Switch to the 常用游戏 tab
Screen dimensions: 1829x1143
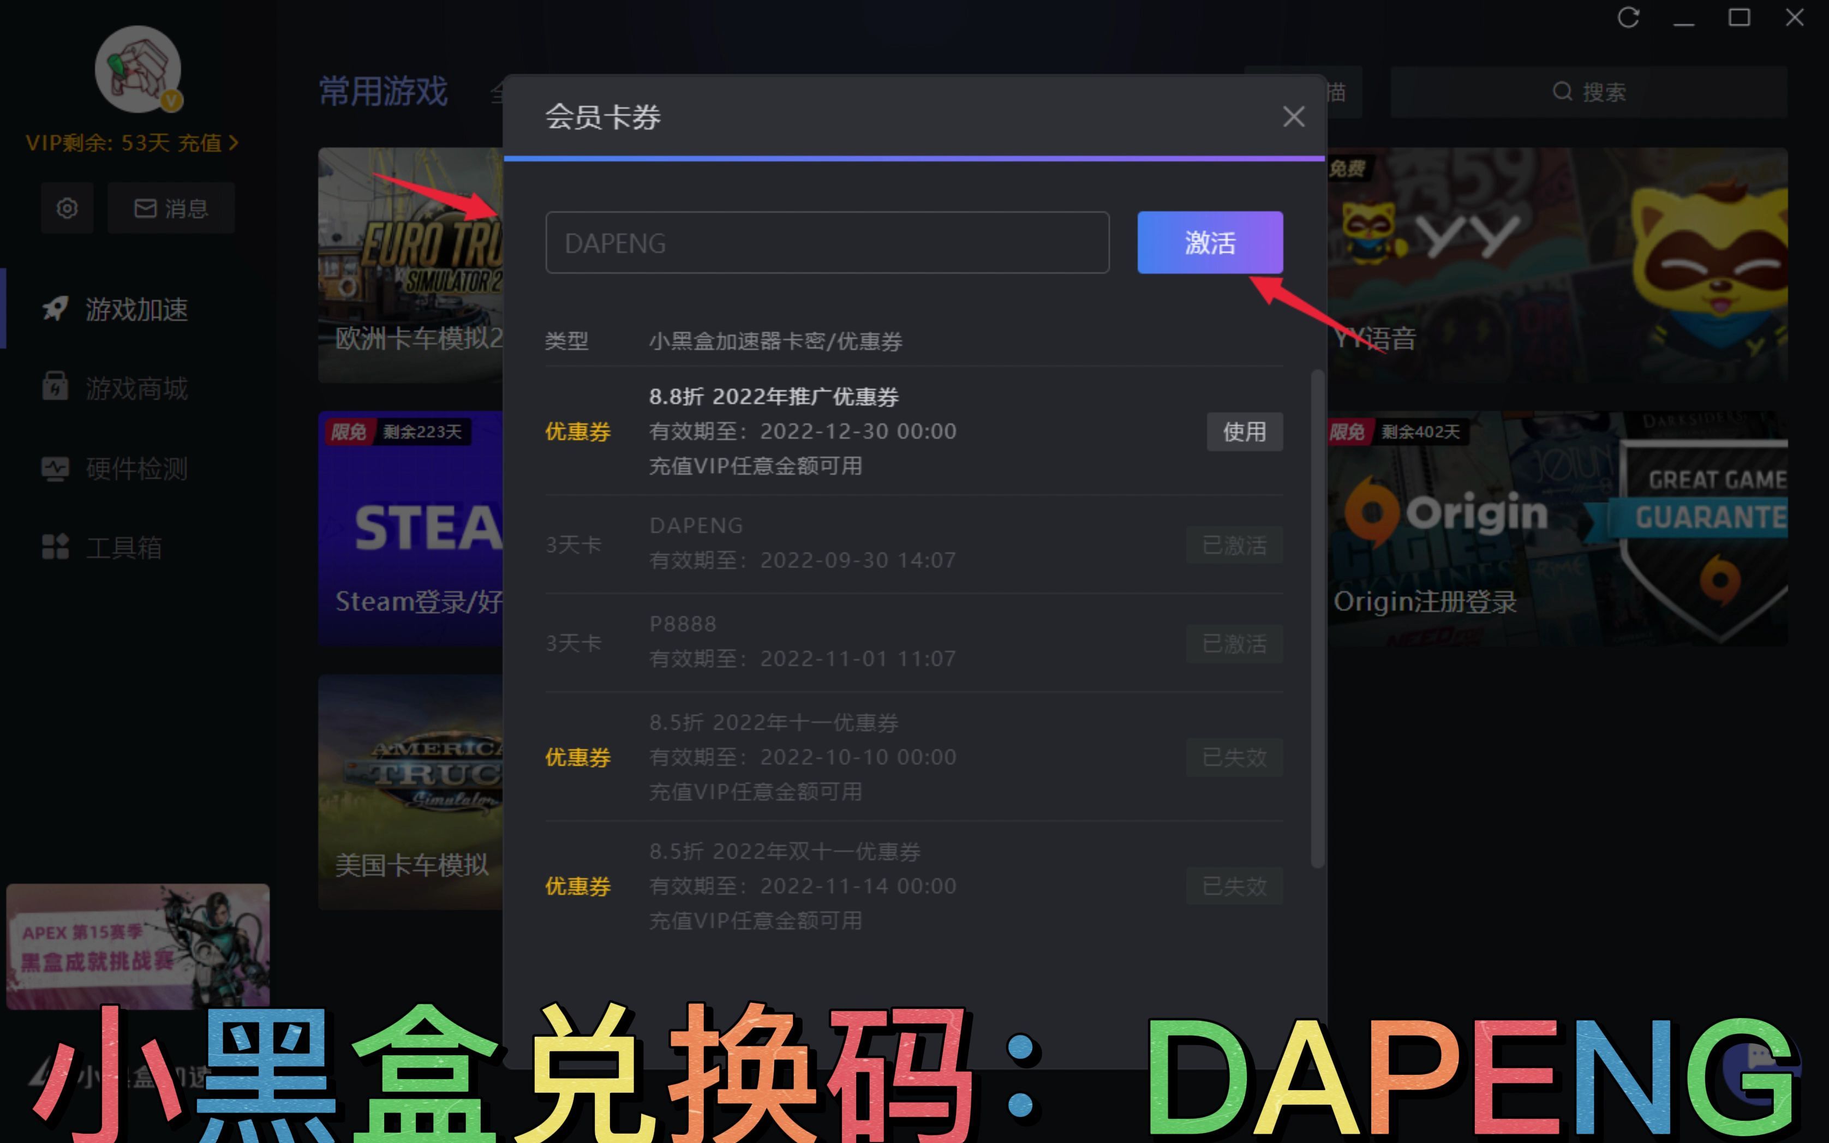383,92
